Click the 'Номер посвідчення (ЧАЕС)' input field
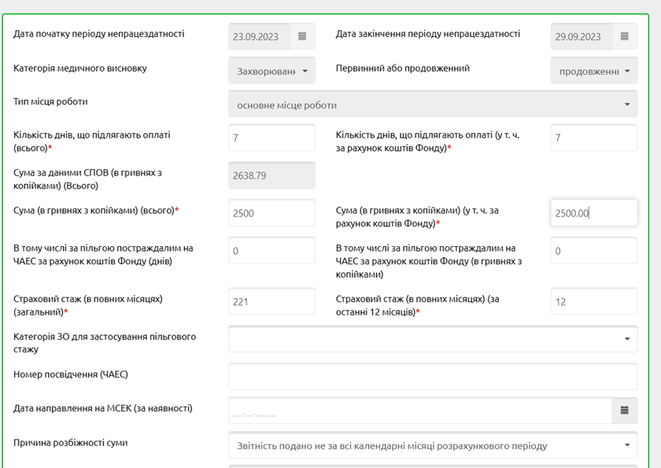Screen dimensions: 661x468 433,377
